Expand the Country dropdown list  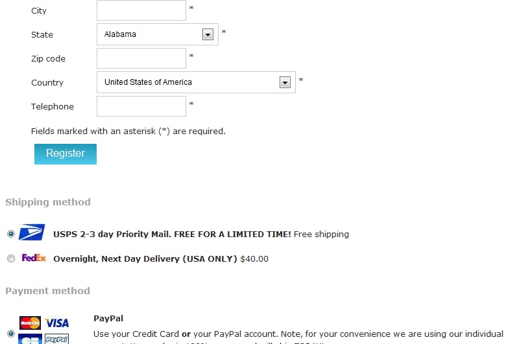(x=284, y=82)
